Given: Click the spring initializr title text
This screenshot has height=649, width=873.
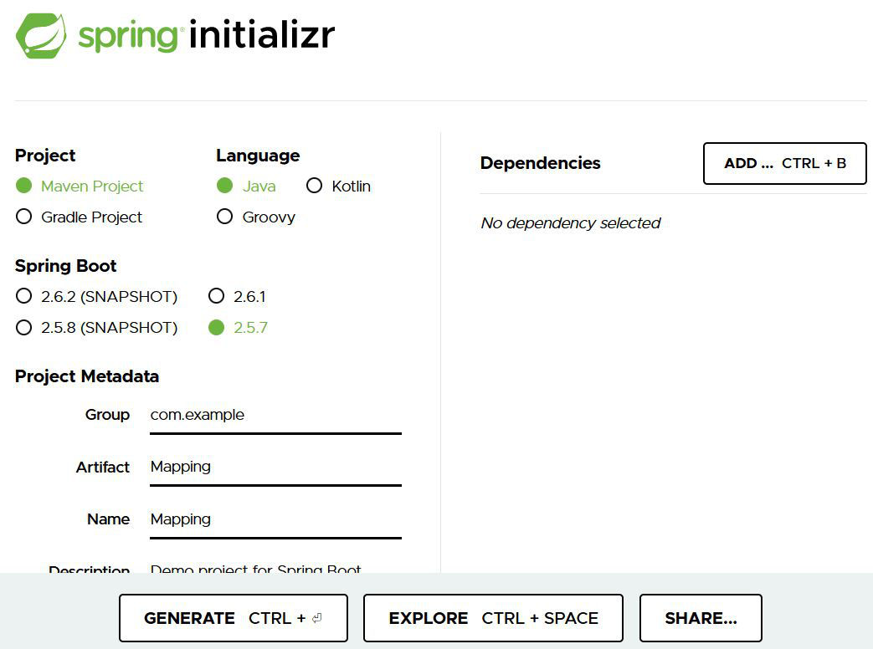Looking at the screenshot, I should pos(207,35).
